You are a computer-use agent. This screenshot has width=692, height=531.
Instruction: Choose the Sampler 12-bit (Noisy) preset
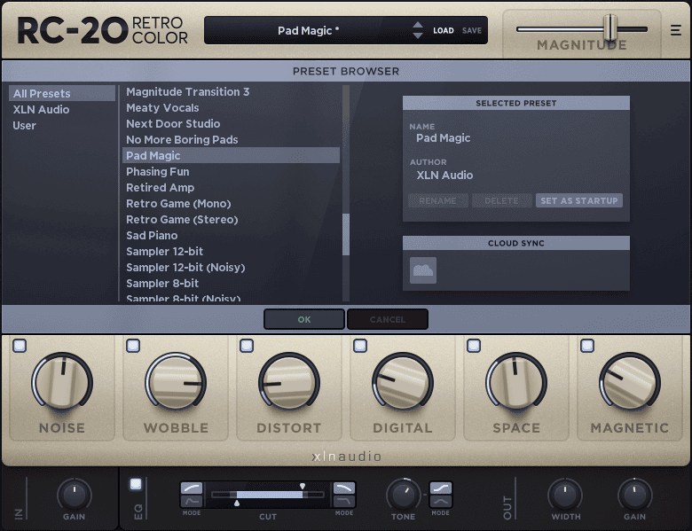pyautogui.click(x=231, y=267)
